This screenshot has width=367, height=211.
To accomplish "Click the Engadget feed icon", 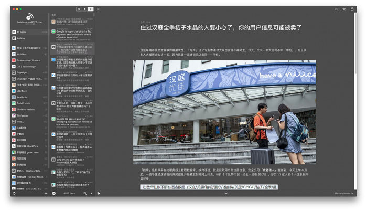I will [14, 72].
